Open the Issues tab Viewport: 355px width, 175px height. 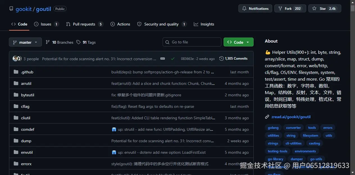[x=46, y=24]
